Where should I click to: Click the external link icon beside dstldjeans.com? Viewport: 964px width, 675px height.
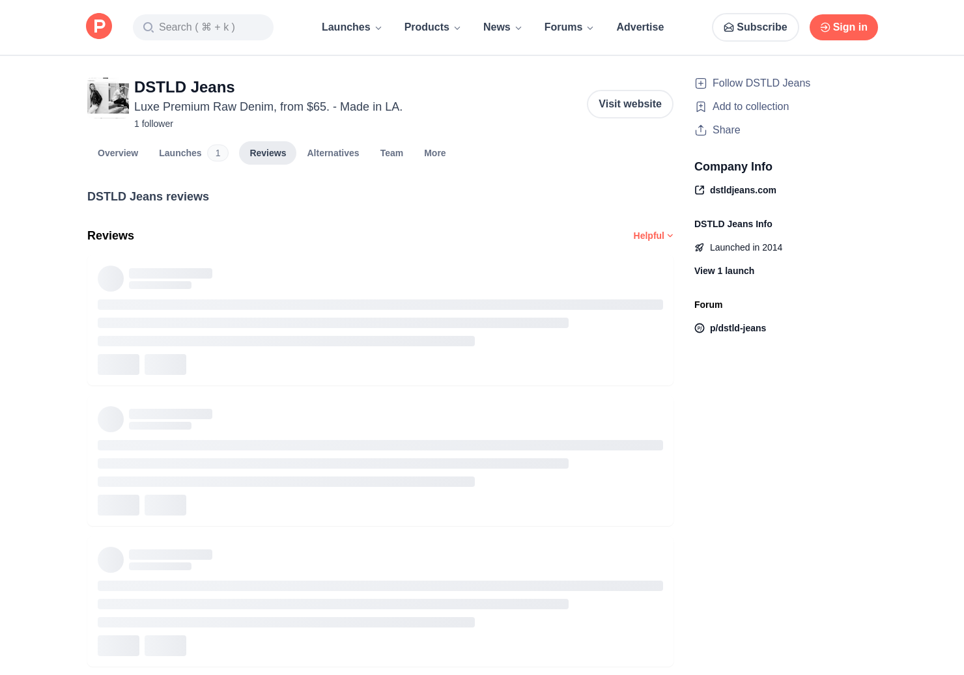coord(700,190)
